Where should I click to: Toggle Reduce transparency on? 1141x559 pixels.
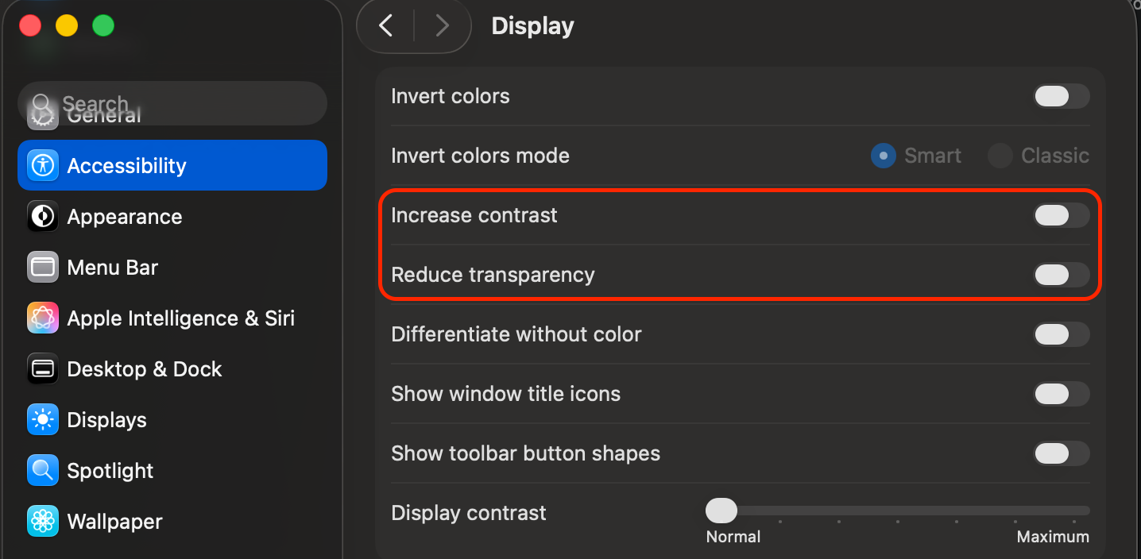1061,275
